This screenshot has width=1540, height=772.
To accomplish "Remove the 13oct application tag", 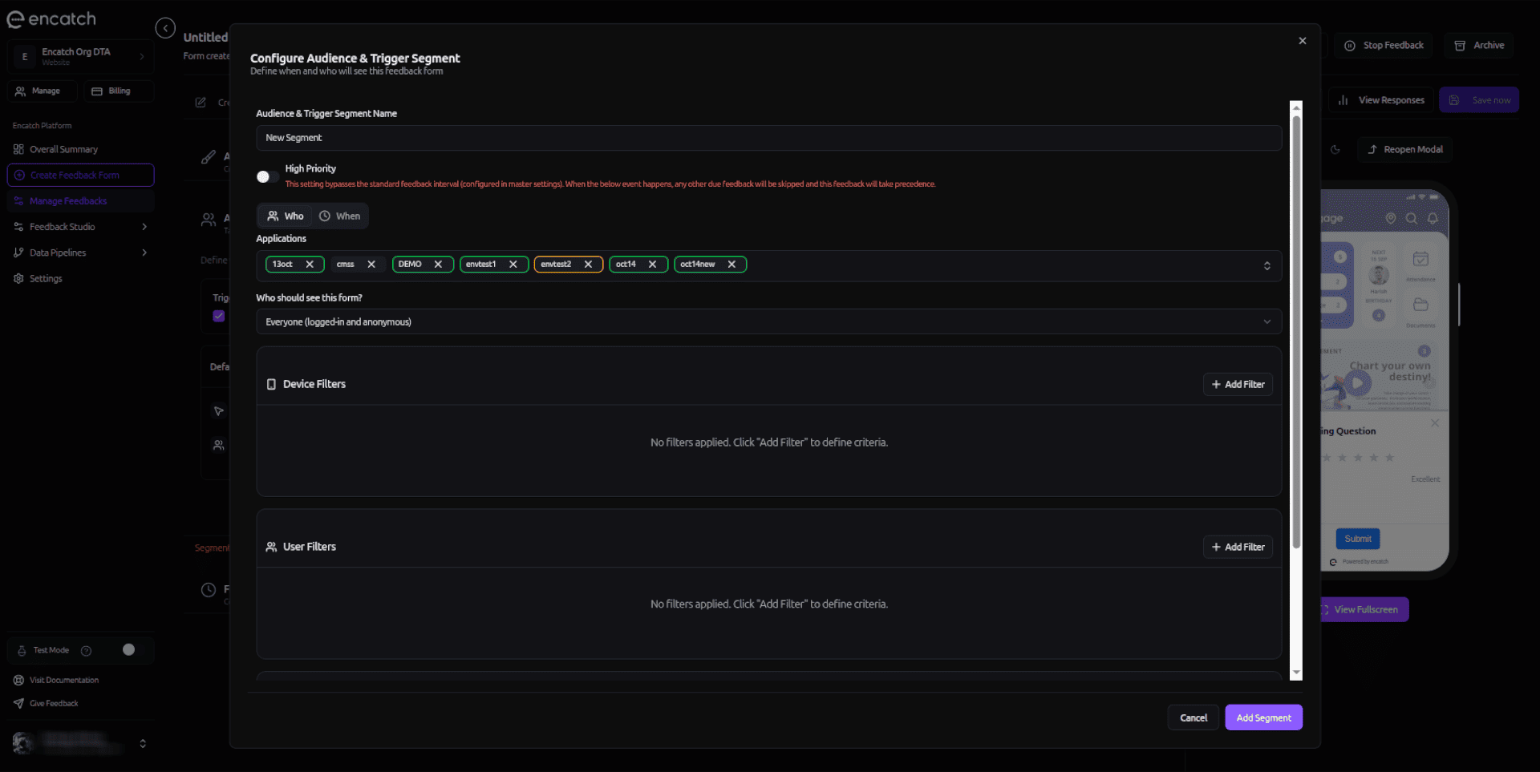I will point(310,265).
